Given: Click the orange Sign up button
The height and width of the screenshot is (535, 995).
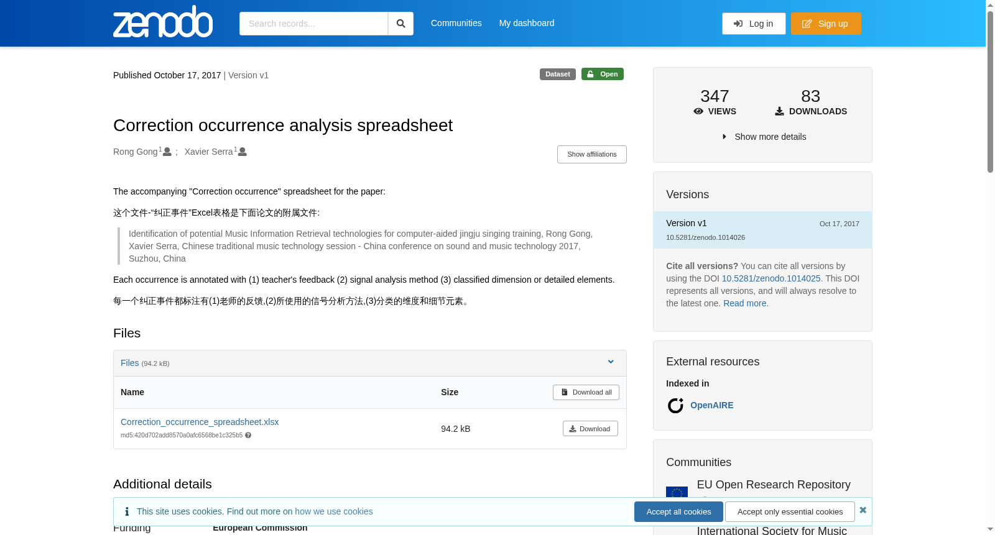Looking at the screenshot, I should [x=826, y=24].
